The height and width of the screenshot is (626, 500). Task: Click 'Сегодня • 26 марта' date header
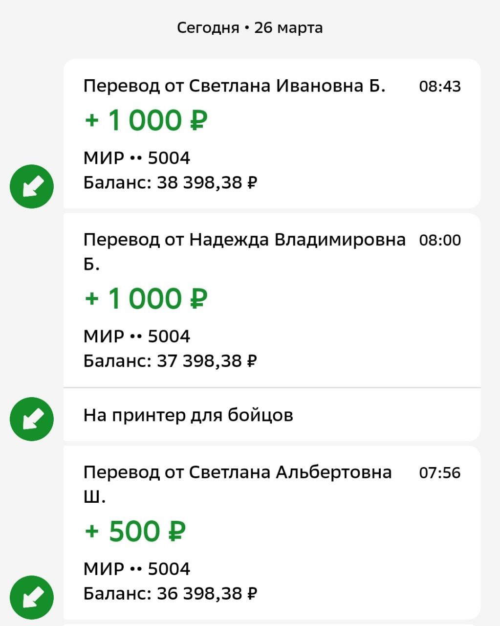(x=250, y=28)
